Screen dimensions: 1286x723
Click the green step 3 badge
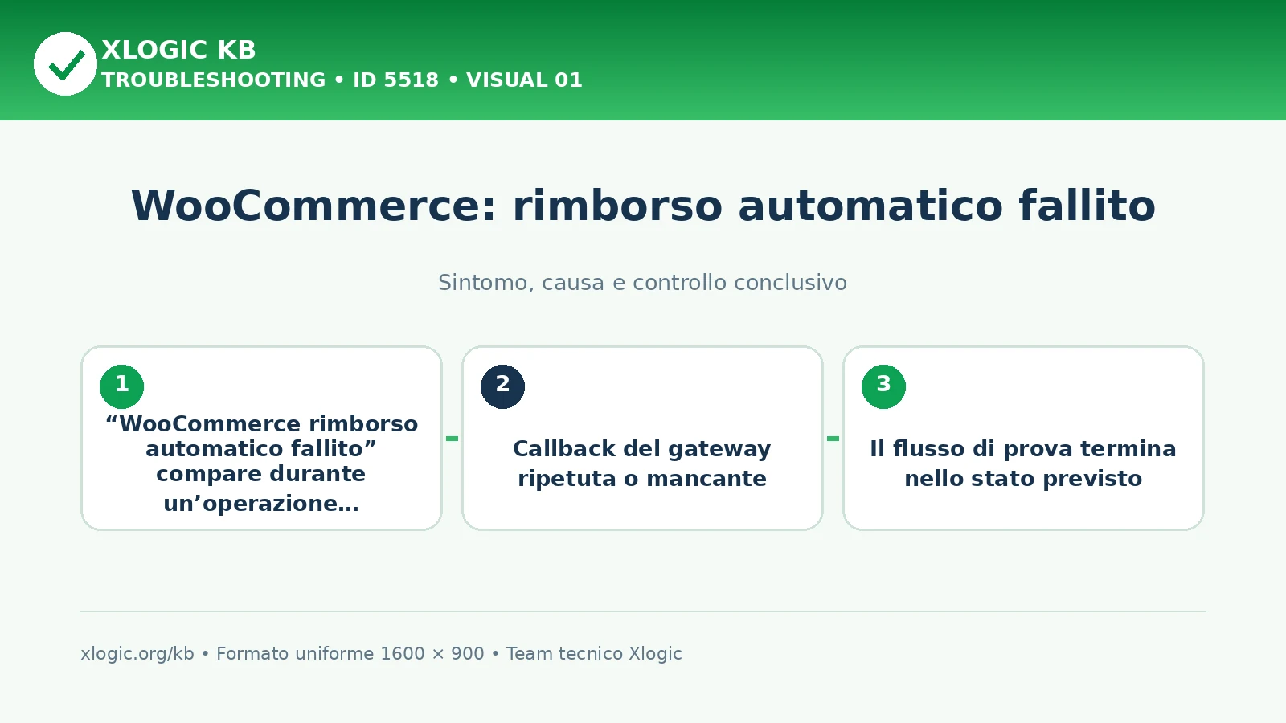click(x=883, y=386)
